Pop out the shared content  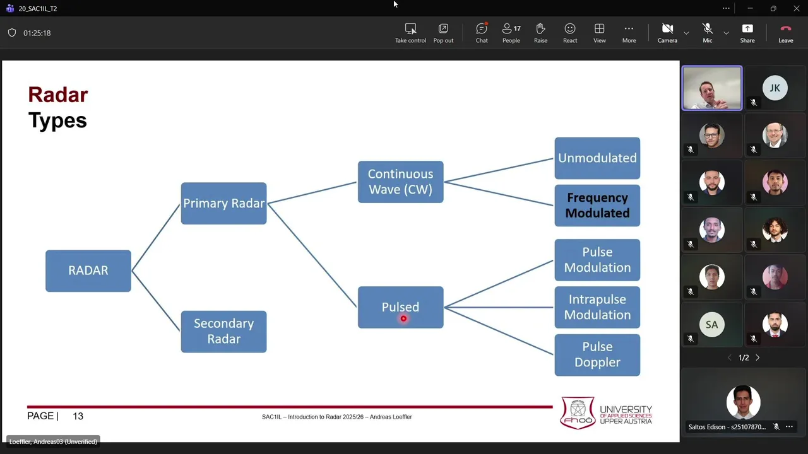[x=443, y=33]
